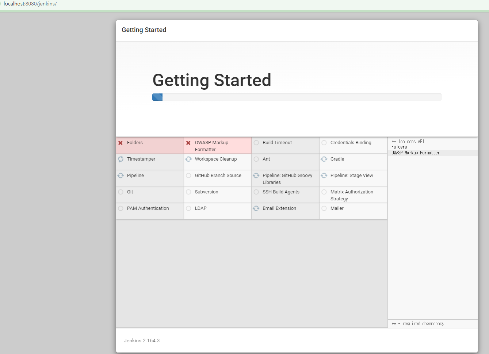Click 'OWASP Markup Formatter' in the install log
This screenshot has width=489, height=354.
click(x=416, y=153)
